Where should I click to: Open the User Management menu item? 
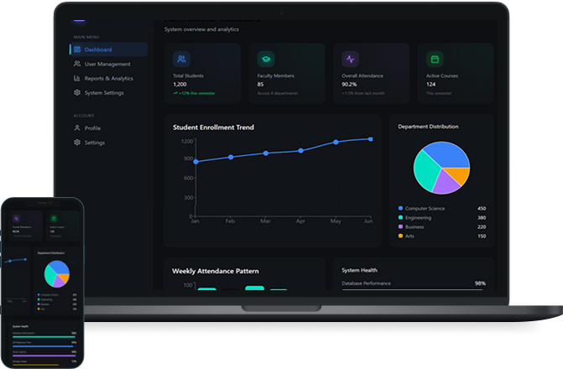tap(107, 64)
